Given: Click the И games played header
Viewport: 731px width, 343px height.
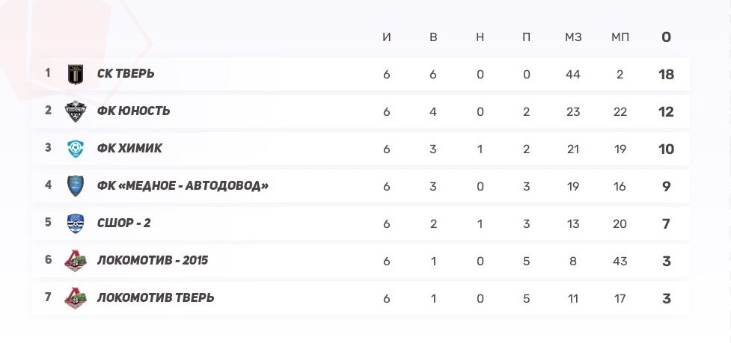Looking at the screenshot, I should [x=387, y=37].
